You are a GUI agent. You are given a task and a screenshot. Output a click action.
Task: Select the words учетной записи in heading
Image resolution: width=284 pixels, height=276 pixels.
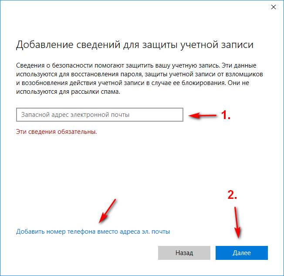point(217,45)
